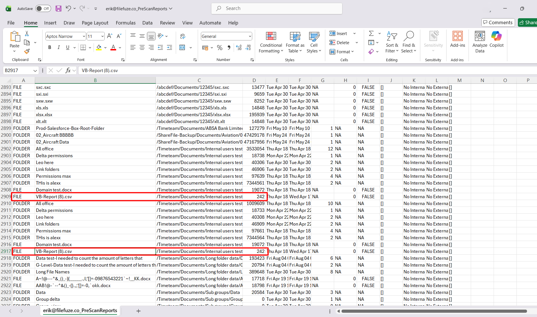The image size is (537, 317).
Task: Toggle bold formatting
Action: tap(49, 47)
